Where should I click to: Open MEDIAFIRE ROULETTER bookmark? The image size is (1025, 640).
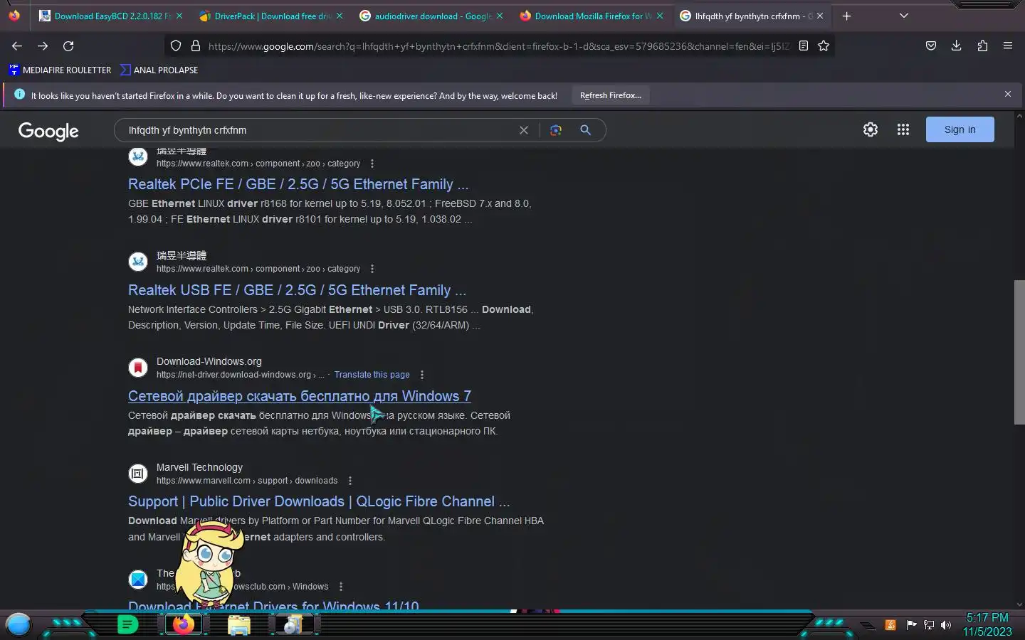pyautogui.click(x=60, y=70)
